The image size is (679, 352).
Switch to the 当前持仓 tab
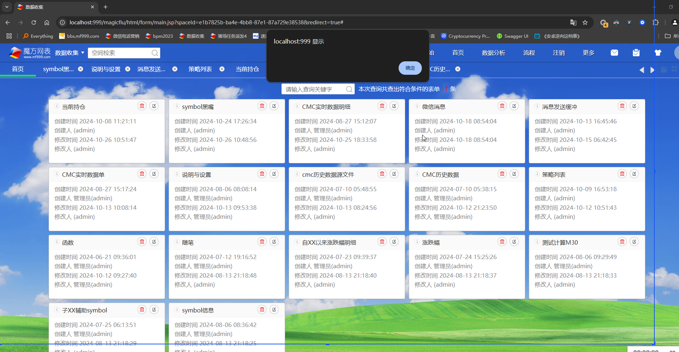tap(247, 69)
